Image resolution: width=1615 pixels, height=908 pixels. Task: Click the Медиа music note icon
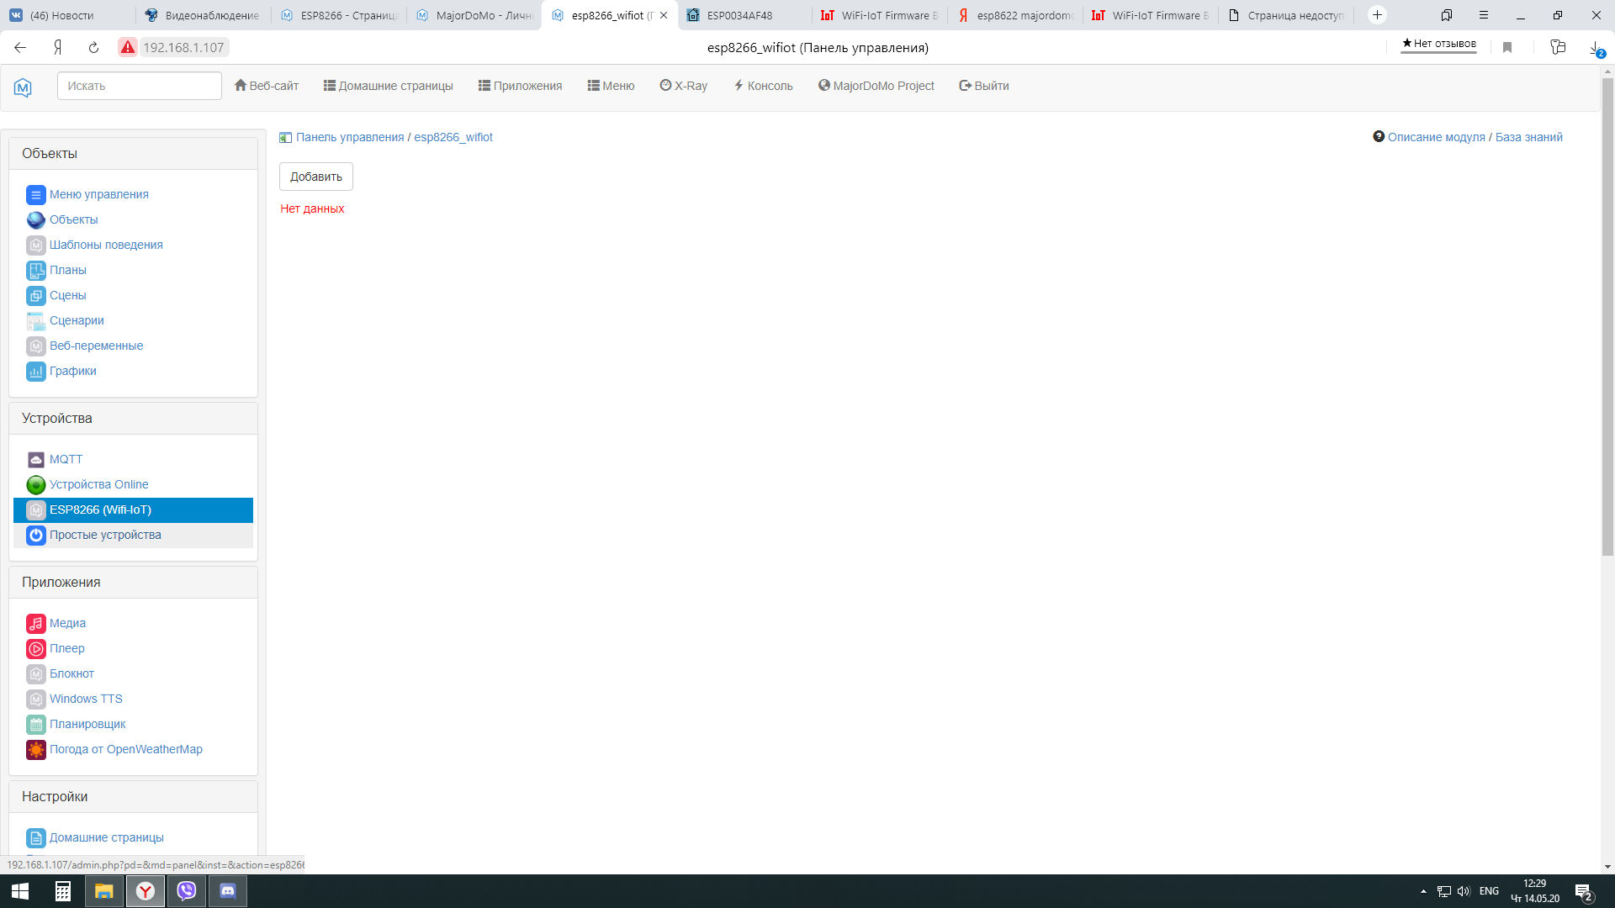pyautogui.click(x=35, y=624)
